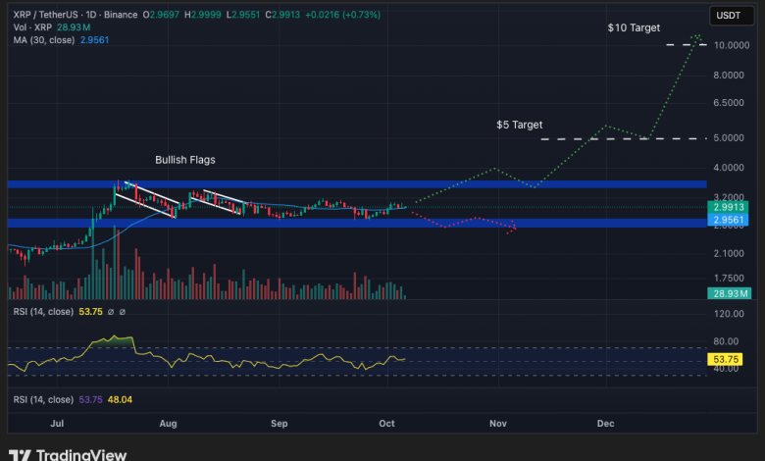Select the $5 Target text label
Viewport: 765px width, 461px height.
coord(519,126)
